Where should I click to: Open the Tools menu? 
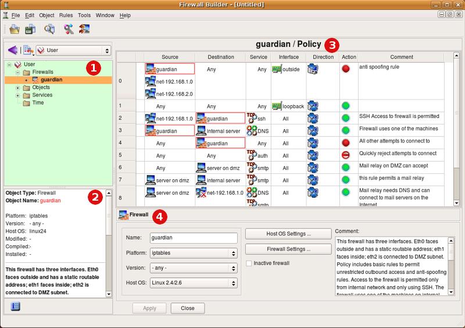click(x=84, y=15)
